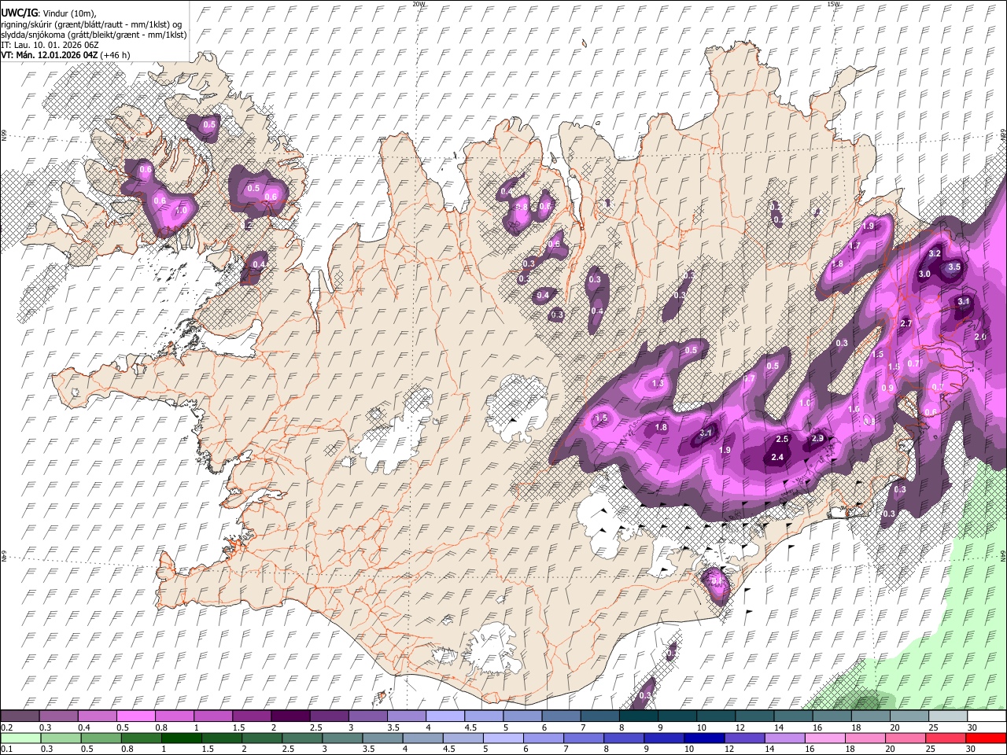
Task: Click the 2.0 precipitation value on the map
Action: (980, 337)
